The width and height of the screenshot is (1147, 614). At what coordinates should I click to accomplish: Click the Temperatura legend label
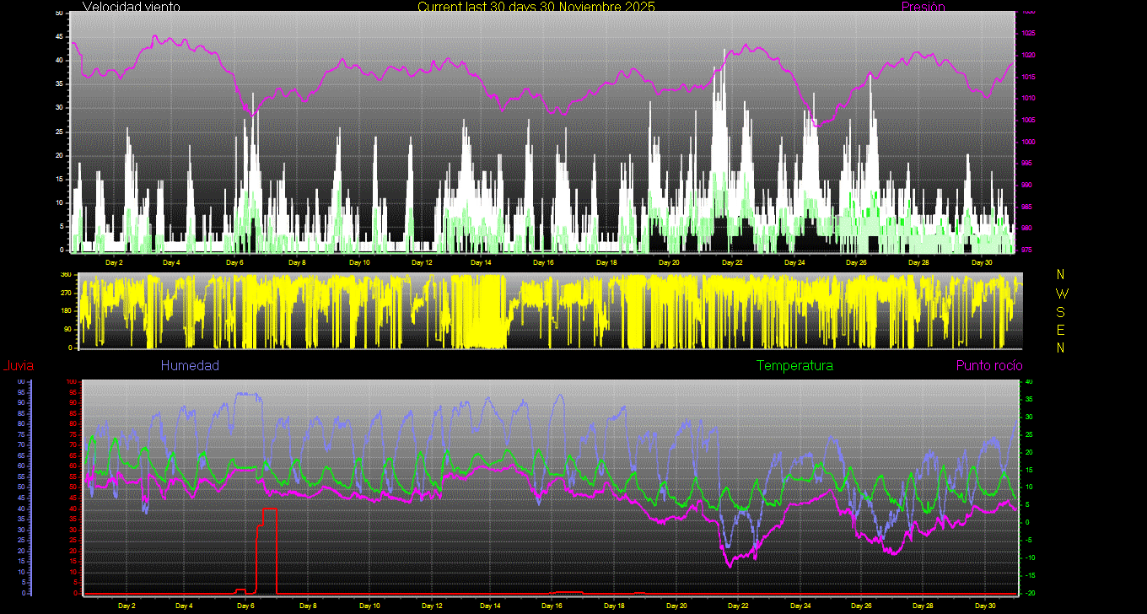(x=794, y=365)
